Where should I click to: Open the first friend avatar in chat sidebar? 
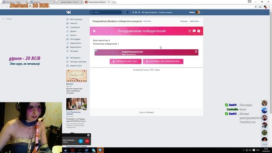264,103
